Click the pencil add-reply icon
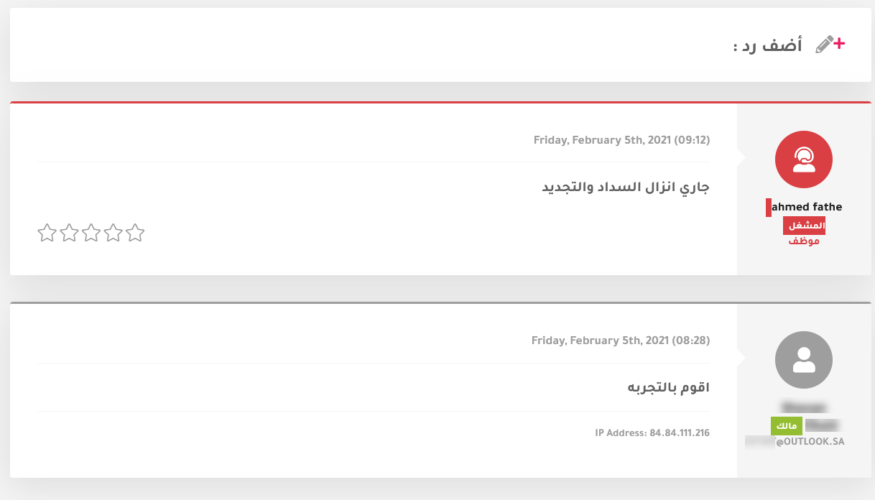Image resolution: width=875 pixels, height=500 pixels. click(830, 45)
